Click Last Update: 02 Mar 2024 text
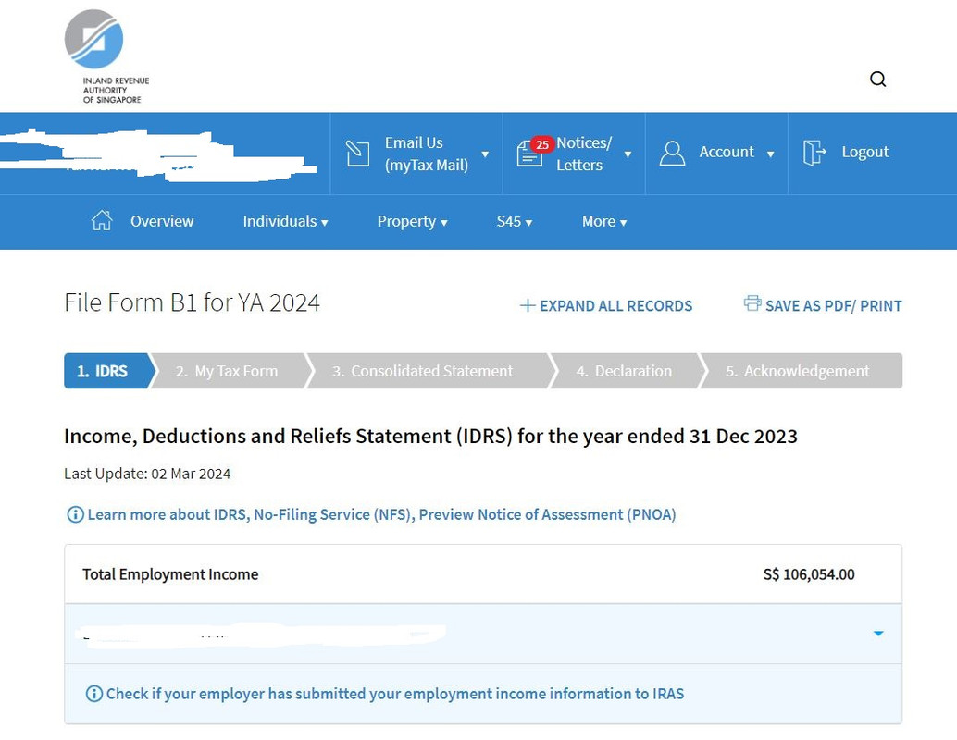 pyautogui.click(x=147, y=474)
